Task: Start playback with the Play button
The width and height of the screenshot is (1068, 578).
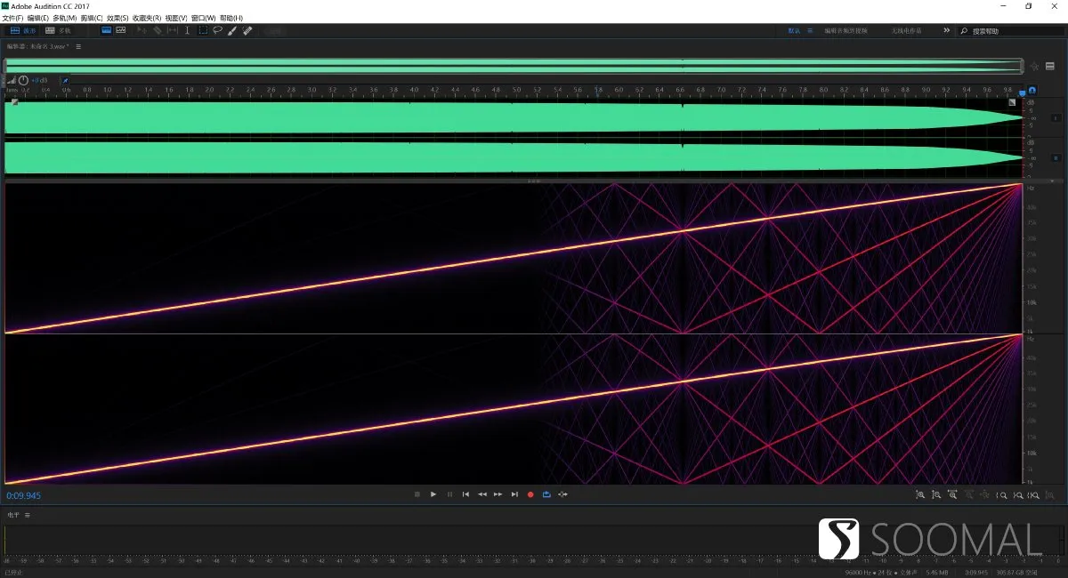Action: [433, 494]
